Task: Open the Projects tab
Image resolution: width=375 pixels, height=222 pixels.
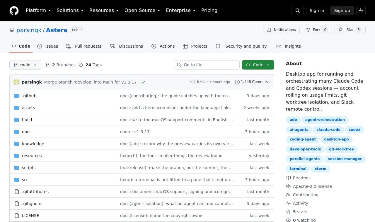Action: click(x=195, y=46)
